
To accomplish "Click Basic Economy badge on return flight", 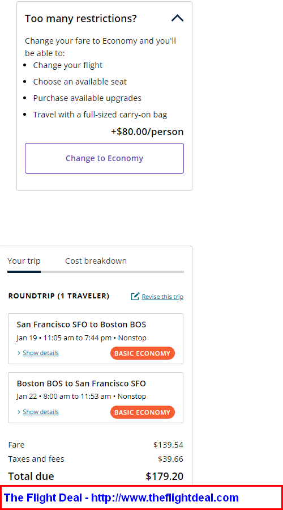I will pyautogui.click(x=143, y=412).
